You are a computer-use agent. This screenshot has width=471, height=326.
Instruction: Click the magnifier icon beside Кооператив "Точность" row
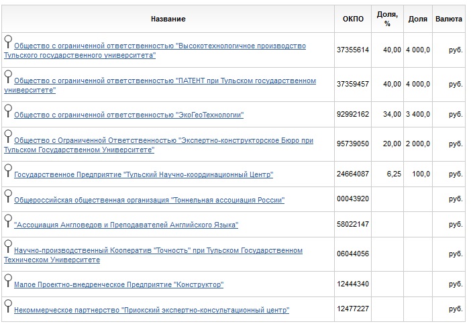click(x=7, y=246)
